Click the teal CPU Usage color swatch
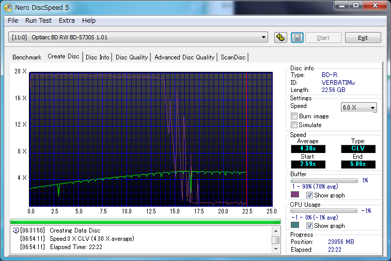391x261 pixels. click(x=295, y=225)
